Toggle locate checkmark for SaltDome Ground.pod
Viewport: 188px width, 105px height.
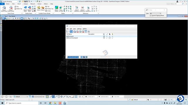coord(113,38)
